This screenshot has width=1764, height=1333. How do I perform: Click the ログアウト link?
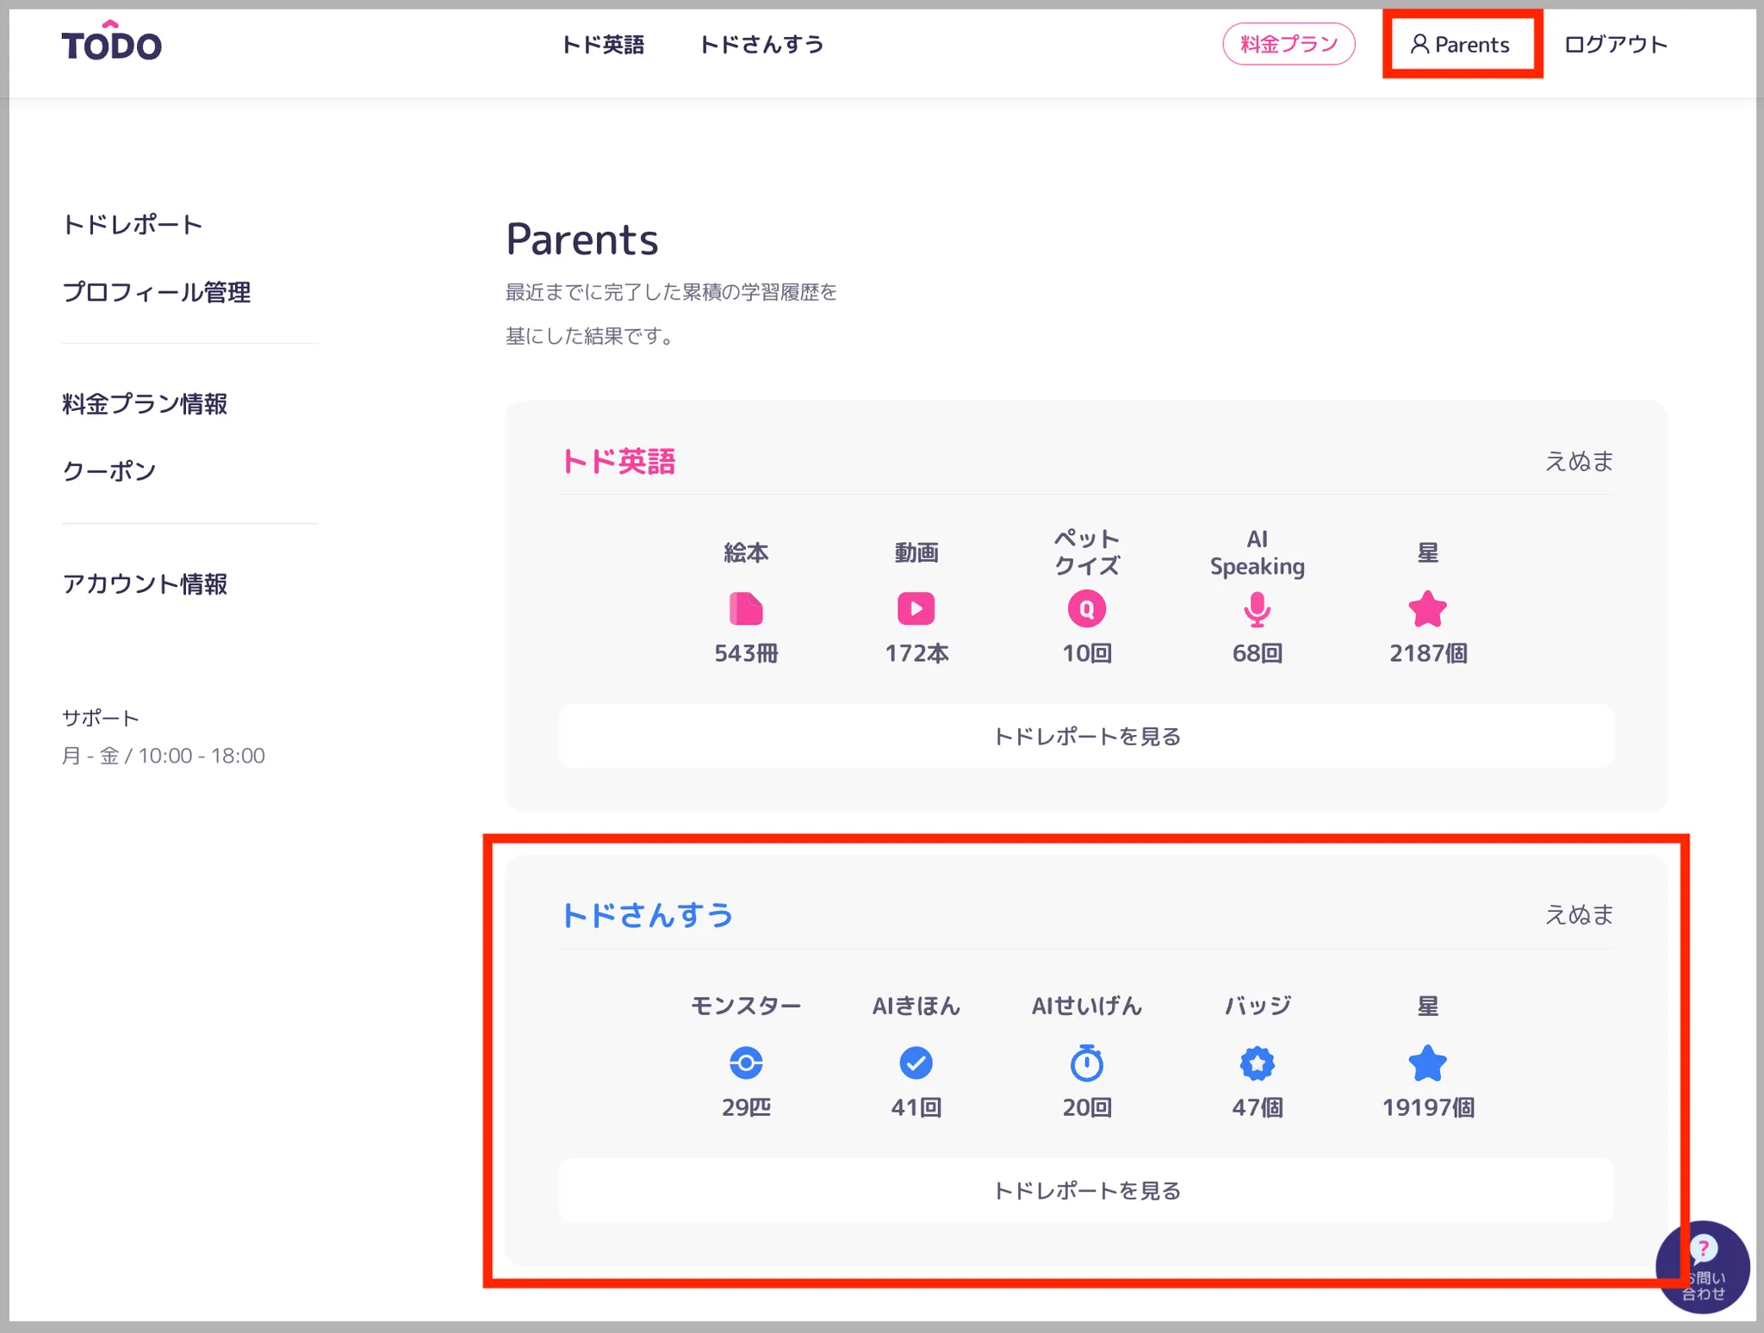coord(1615,45)
